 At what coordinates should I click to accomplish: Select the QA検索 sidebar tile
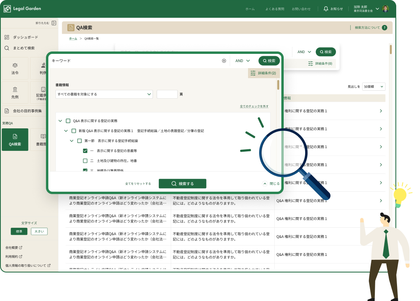pos(15,139)
